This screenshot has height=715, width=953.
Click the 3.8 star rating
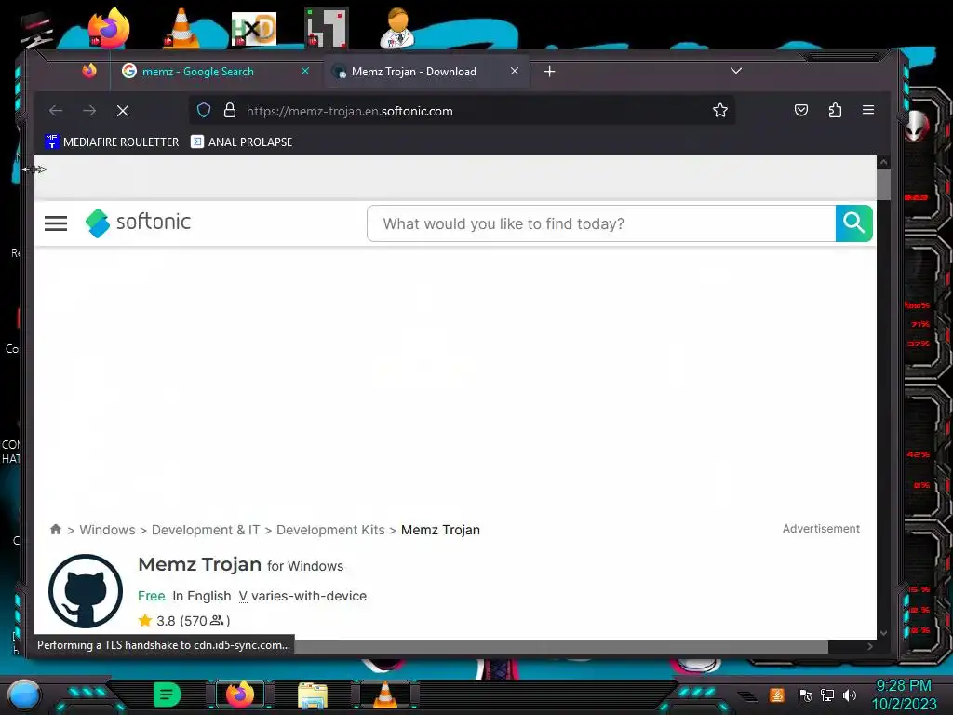point(184,621)
